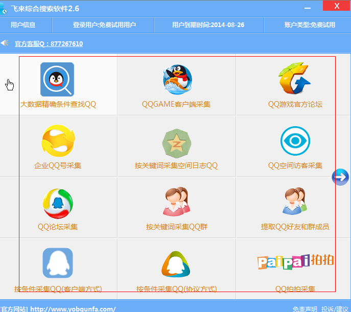The height and width of the screenshot is (312, 351).
Task: Minimize the 飞来综合搜索软件 window
Action: pos(308,8)
